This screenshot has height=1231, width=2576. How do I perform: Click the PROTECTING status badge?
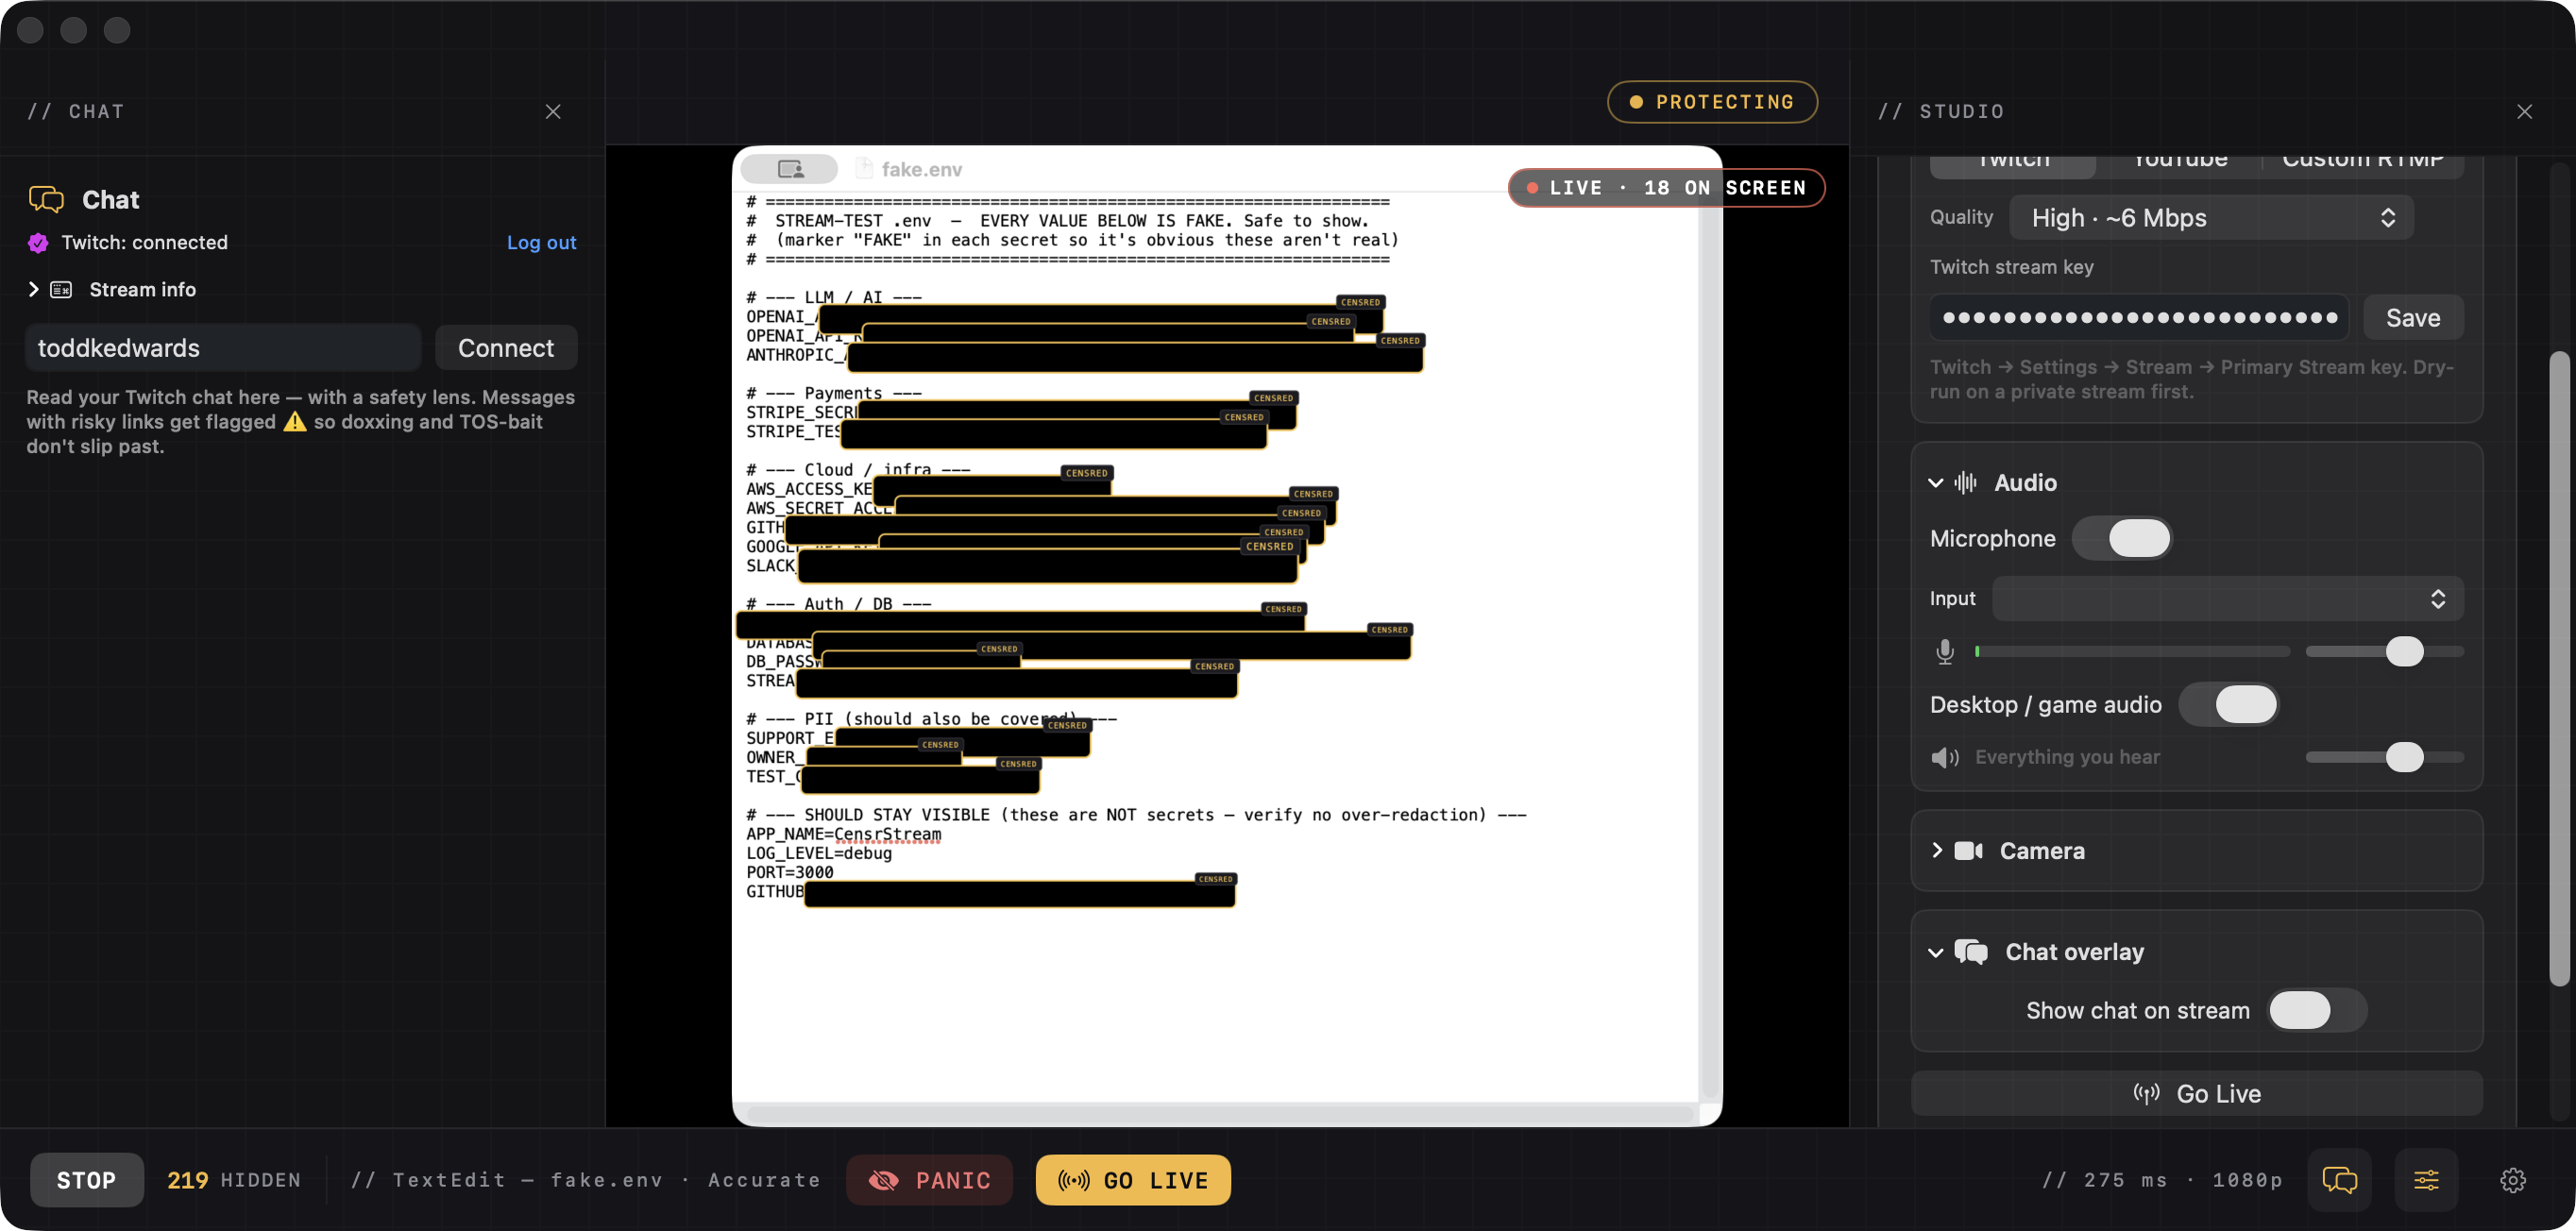(1711, 102)
